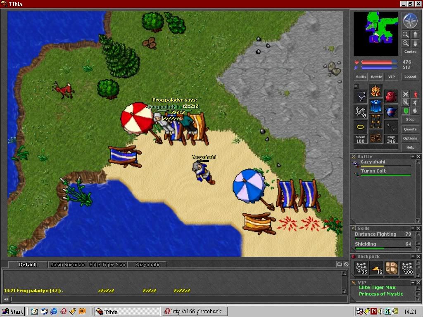Switch to the Elite Tiger Max chat tab
423x317 pixels.
[107, 265]
